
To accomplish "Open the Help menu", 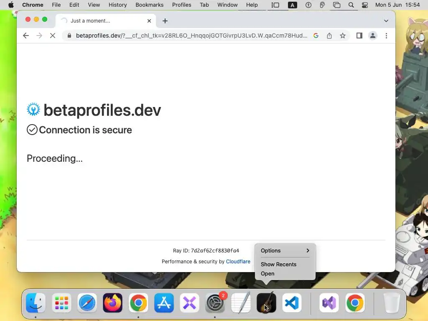I will [x=252, y=5].
